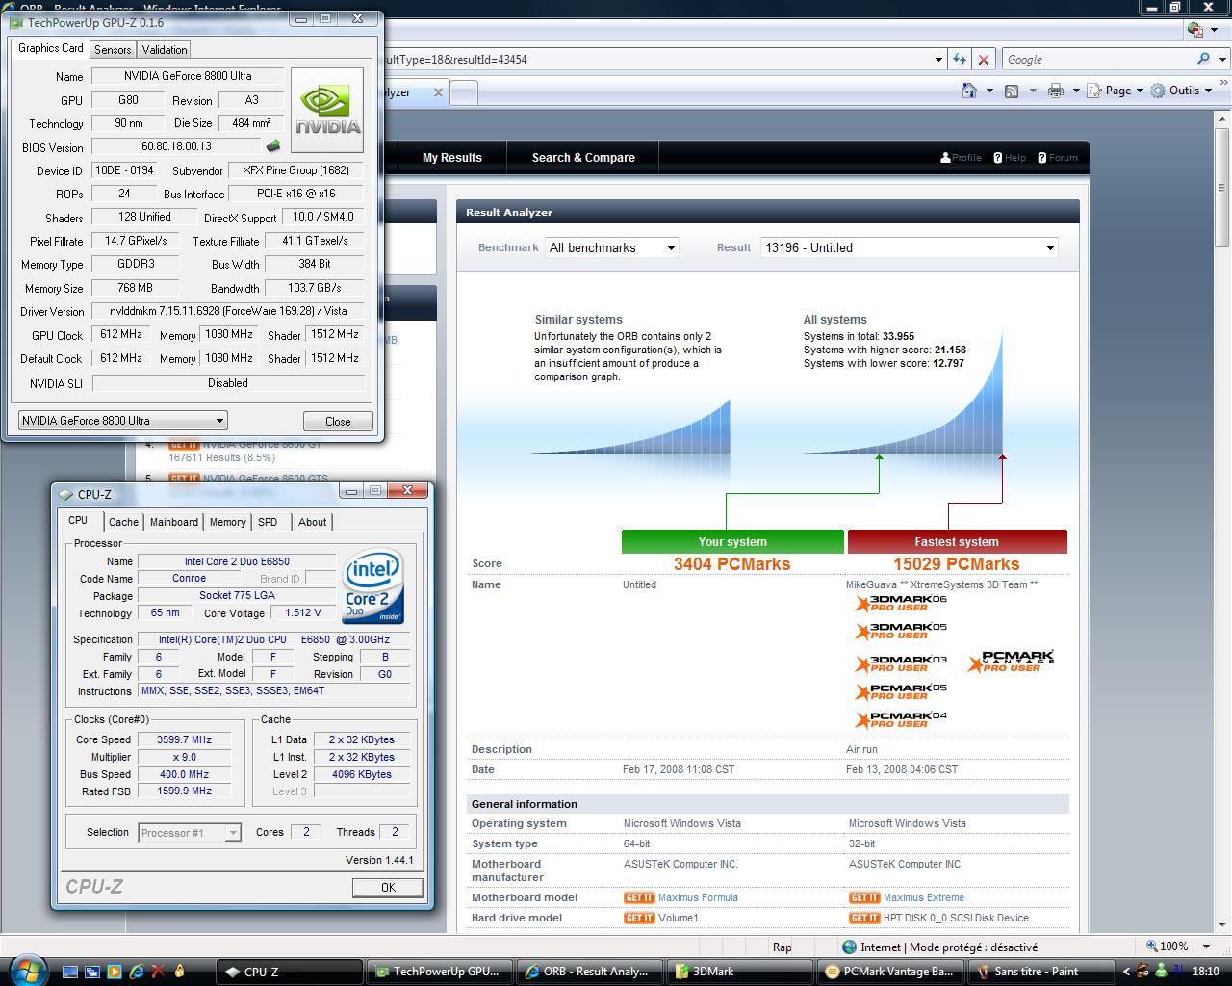Click the PDF converter icon in IE
The image size is (1232, 986).
[x=1195, y=30]
